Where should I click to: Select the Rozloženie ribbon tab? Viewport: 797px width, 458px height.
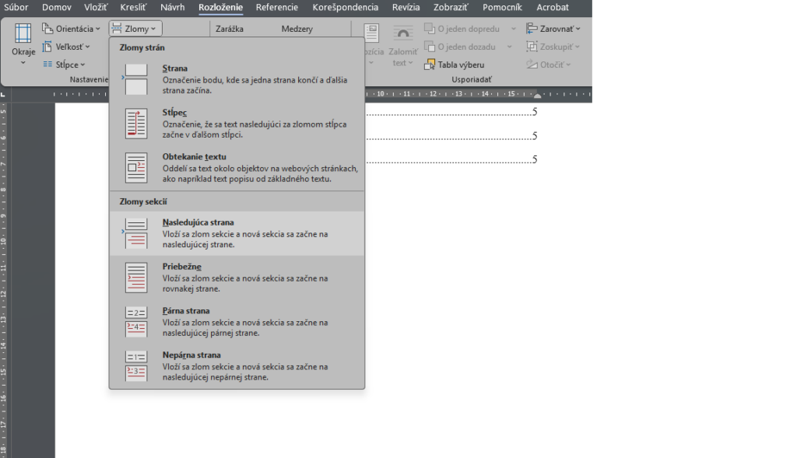pos(220,7)
